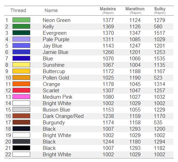Screen dimensions: 178x162
Task: Select the Pale Purple thread swatch
Action: [x=21, y=39]
